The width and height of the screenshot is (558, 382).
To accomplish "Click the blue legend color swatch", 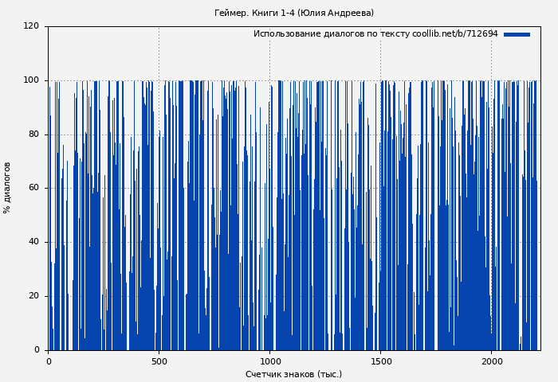I will (517, 34).
